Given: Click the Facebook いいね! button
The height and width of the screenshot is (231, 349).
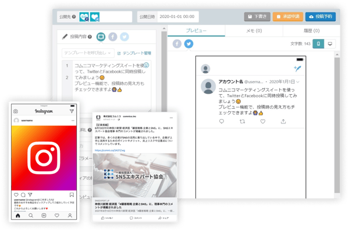Looking at the screenshot, I should pos(107,218).
